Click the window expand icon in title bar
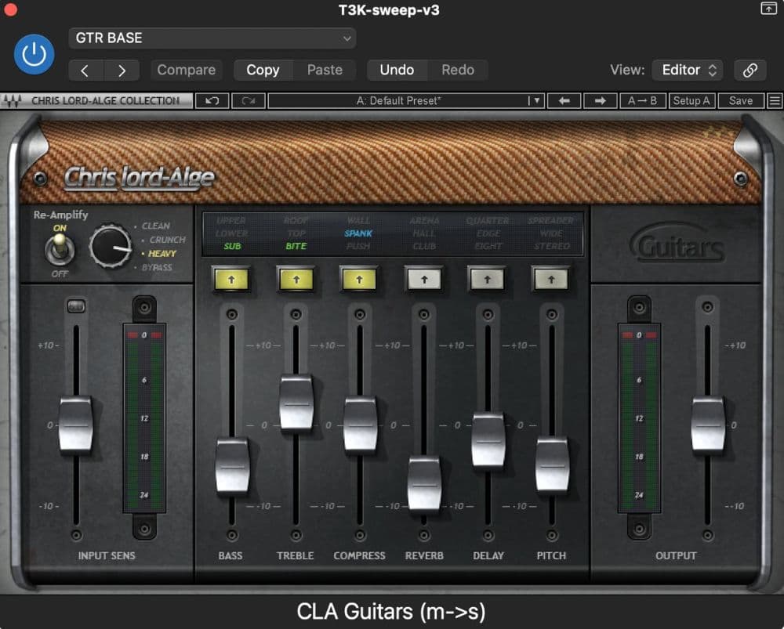Image resolution: width=784 pixels, height=629 pixels. click(x=768, y=9)
